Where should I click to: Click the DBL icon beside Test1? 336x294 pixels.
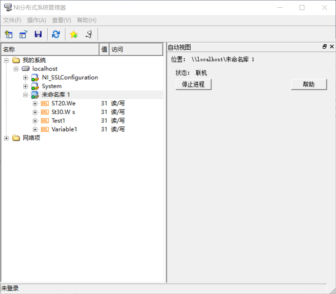45,121
